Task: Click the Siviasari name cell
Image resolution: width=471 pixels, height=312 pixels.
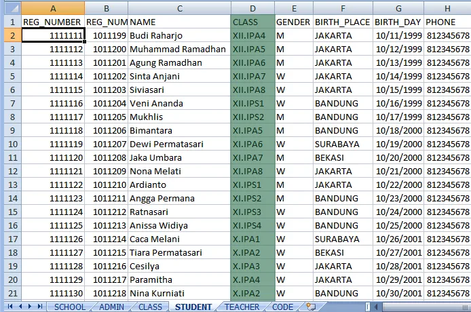Action: [x=180, y=90]
